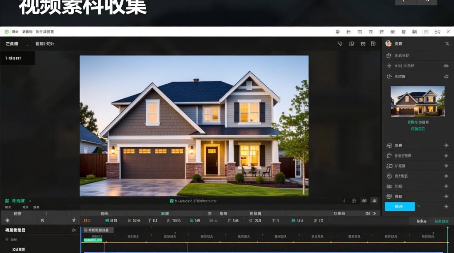Click the user avatar in the right panel header
Screen dimensions: 454x253
click(x=388, y=44)
